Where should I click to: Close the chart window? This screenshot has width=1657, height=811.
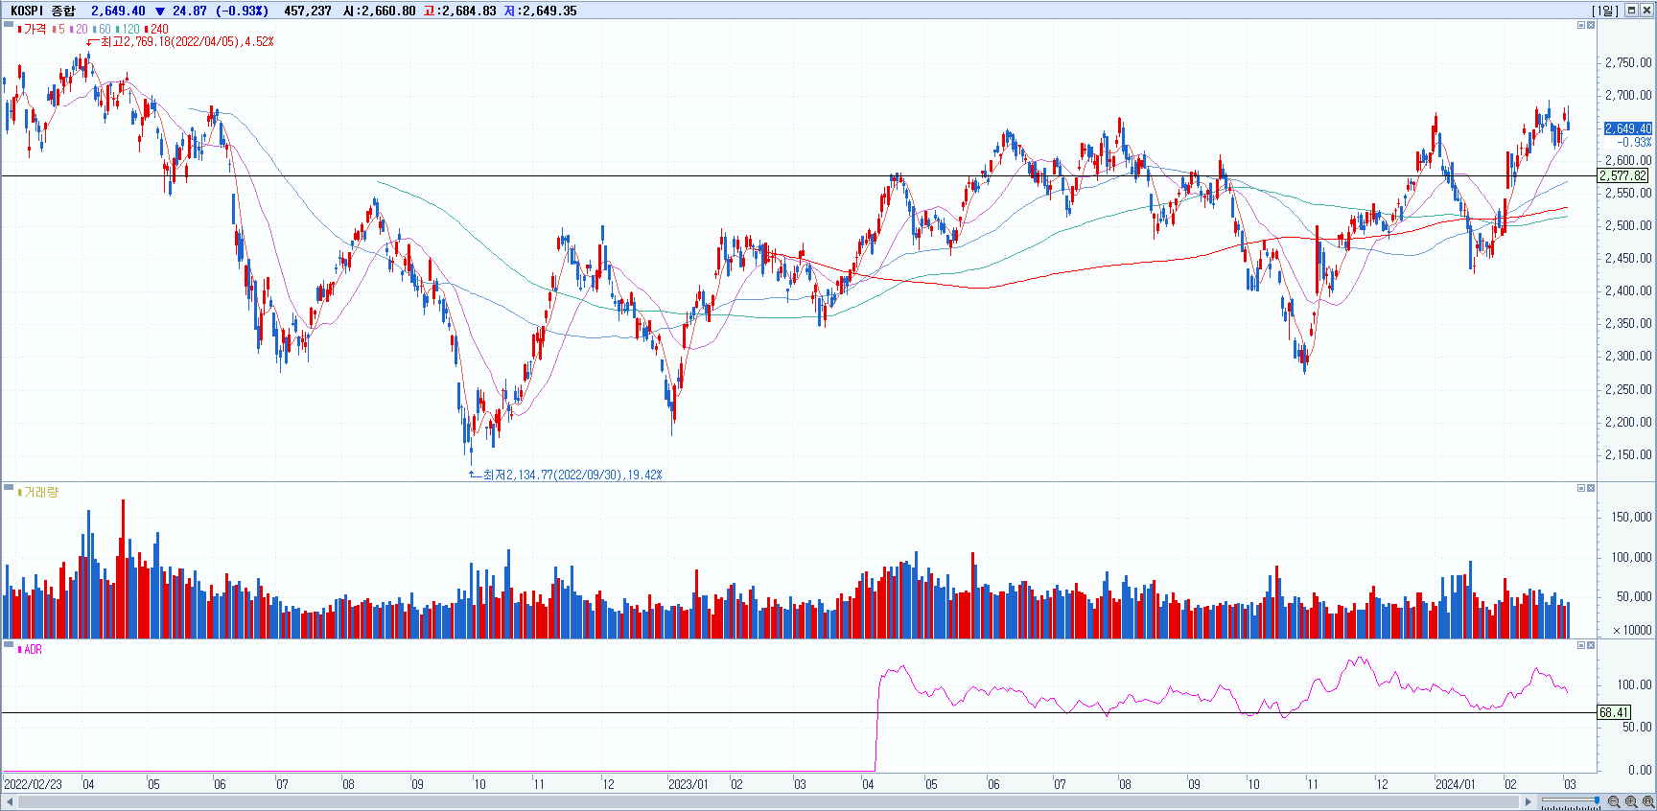click(x=1646, y=11)
